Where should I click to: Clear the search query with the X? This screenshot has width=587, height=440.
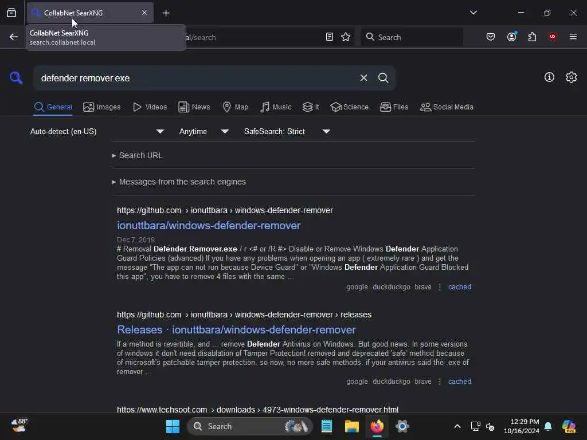tap(363, 78)
